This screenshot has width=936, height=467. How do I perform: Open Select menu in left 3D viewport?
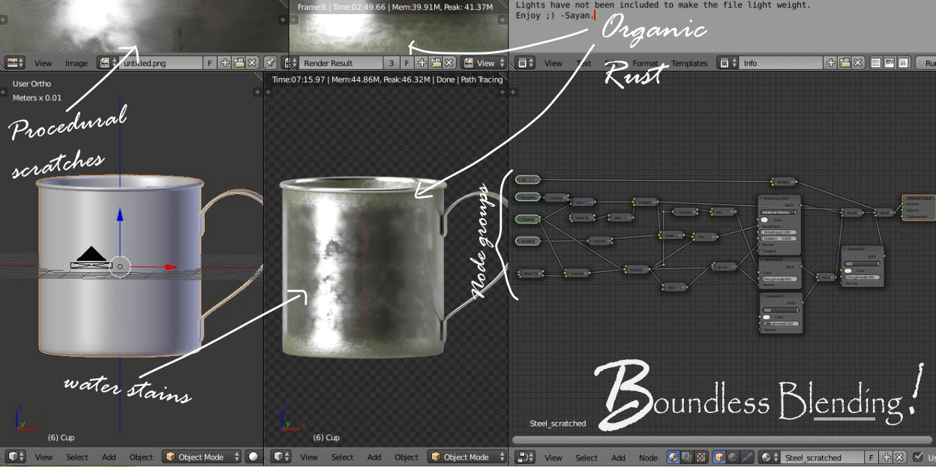click(77, 457)
